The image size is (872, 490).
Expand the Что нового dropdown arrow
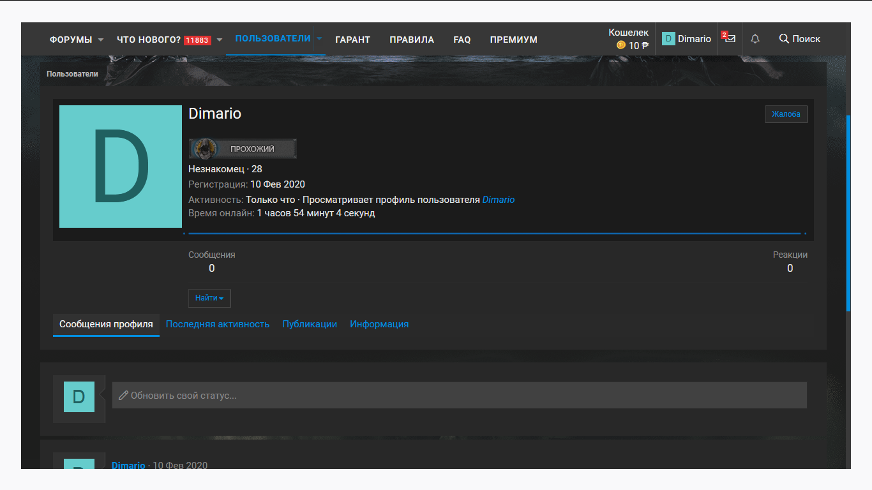tap(220, 40)
